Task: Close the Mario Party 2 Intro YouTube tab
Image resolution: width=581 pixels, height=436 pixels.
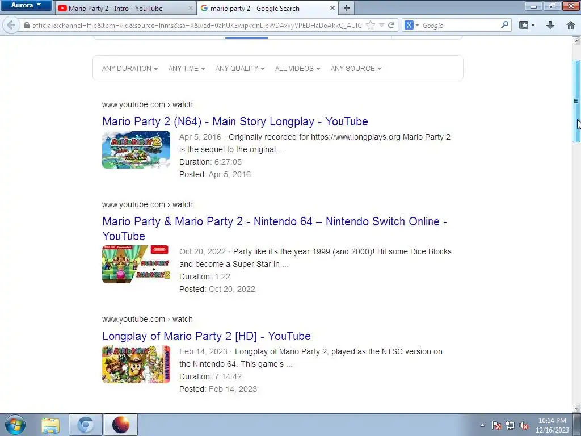Action: coord(191,8)
